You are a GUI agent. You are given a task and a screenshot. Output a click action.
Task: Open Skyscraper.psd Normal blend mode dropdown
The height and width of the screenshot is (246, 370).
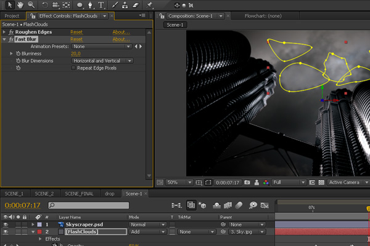coord(147,224)
